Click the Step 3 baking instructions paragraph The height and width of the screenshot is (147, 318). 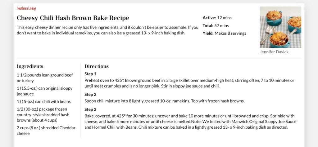pyautogui.click(x=190, y=121)
